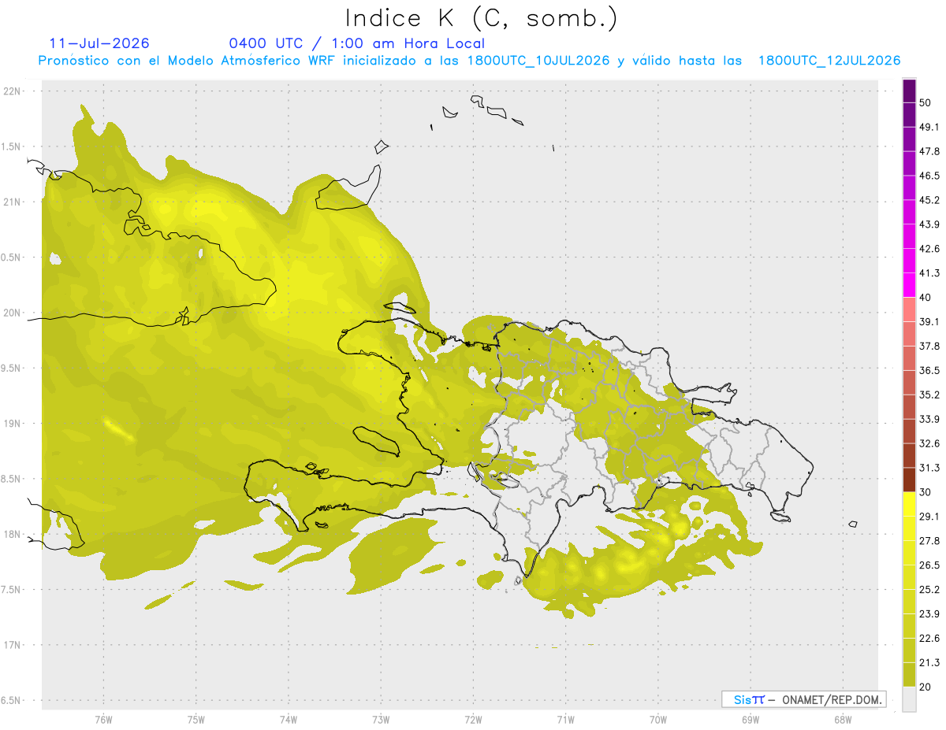
Task: Click legend value "43.9"
Action: [x=929, y=224]
